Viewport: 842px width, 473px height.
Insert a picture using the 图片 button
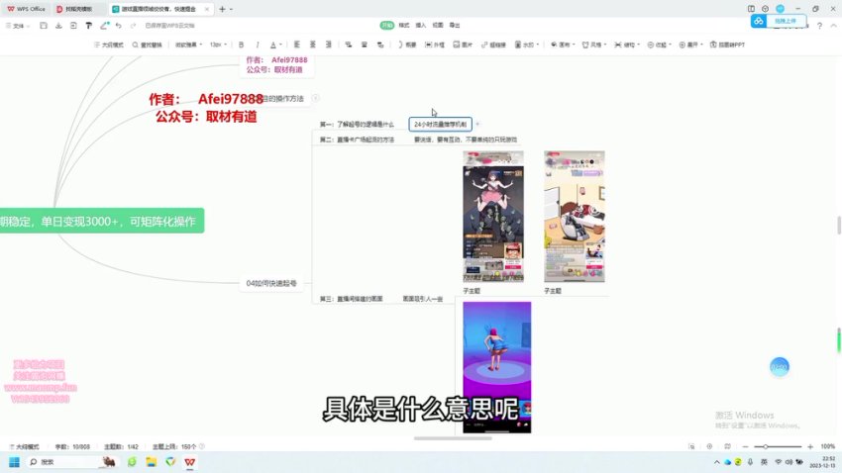(462, 45)
